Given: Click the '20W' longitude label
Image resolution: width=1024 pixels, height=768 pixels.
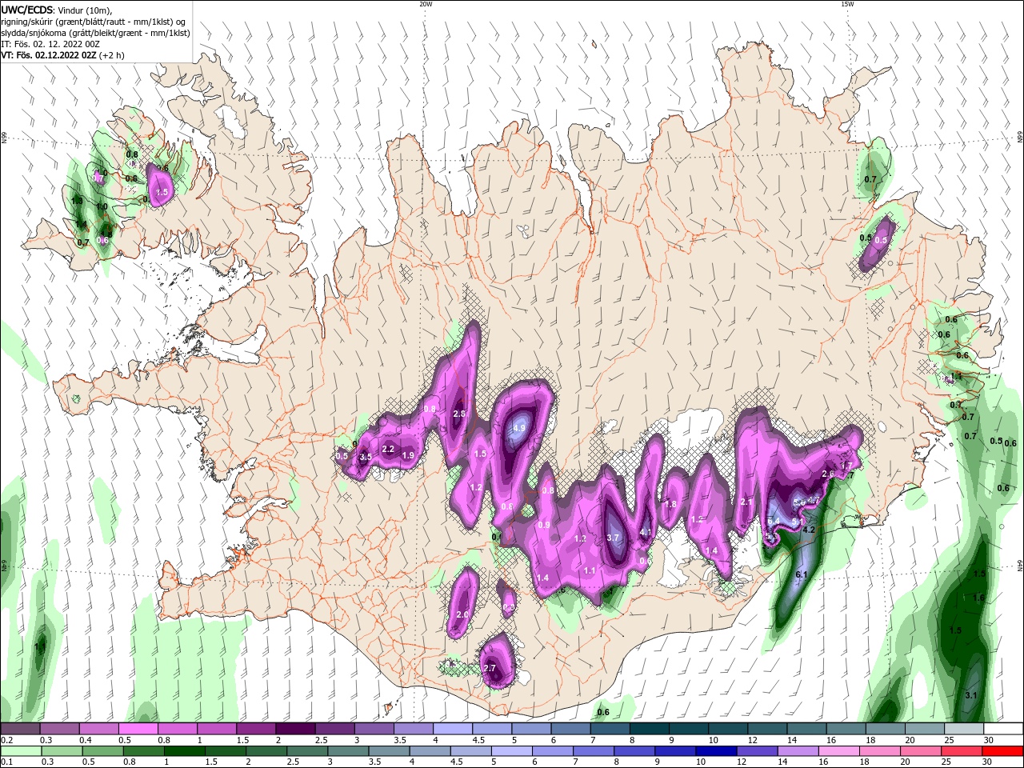Looking at the screenshot, I should pyautogui.click(x=426, y=4).
